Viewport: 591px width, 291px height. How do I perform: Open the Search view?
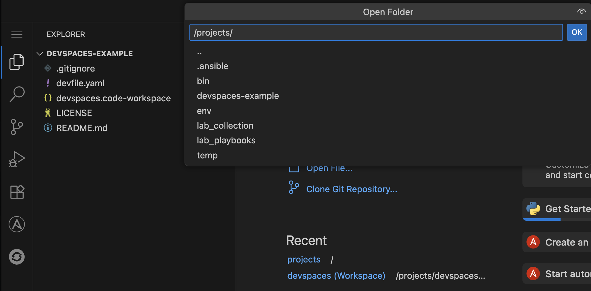17,94
